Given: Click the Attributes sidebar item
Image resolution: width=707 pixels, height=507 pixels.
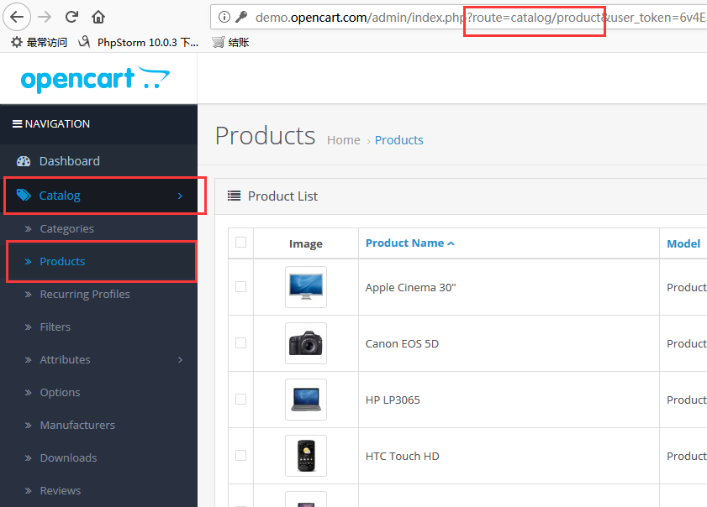Looking at the screenshot, I should [x=65, y=360].
